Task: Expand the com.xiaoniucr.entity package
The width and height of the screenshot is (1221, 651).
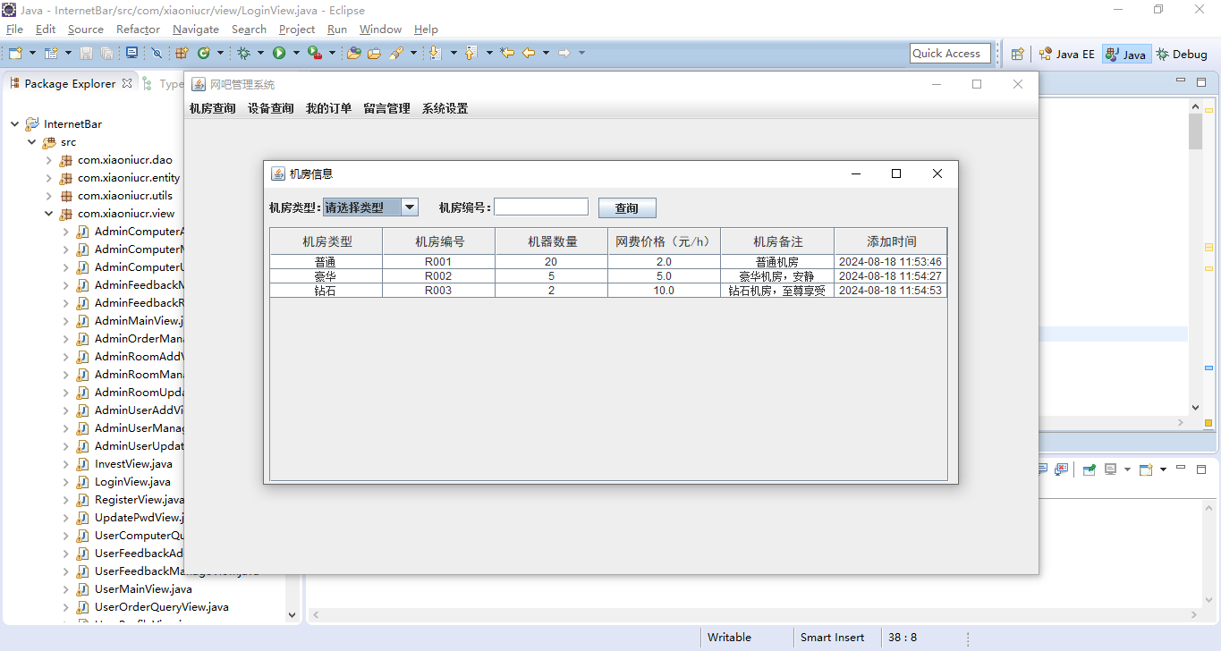Action: (x=48, y=178)
